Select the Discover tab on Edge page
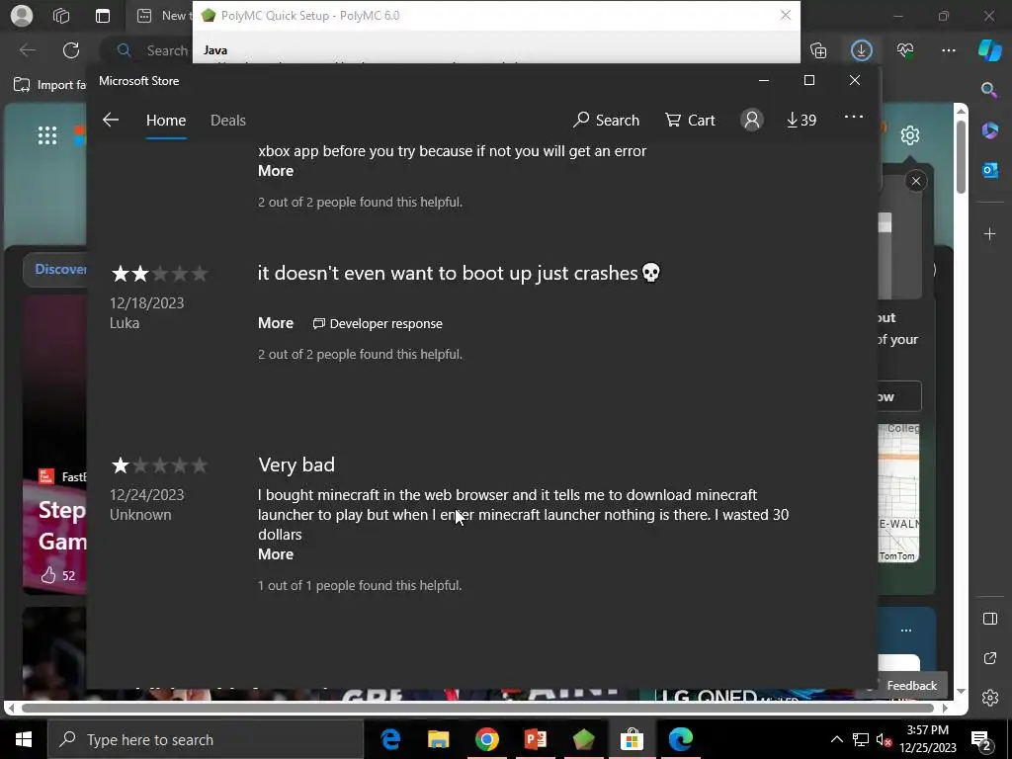 55,269
